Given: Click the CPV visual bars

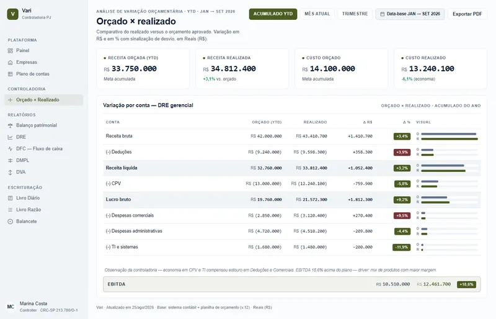Looking at the screenshot, I should point(447,184).
